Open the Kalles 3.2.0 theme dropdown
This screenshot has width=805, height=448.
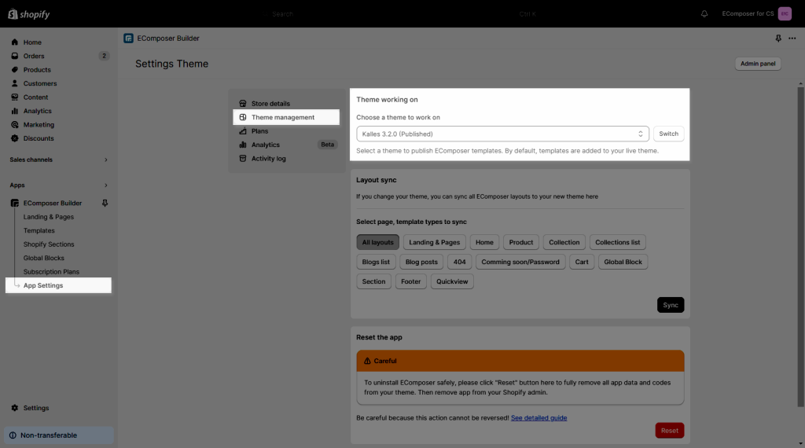pos(502,134)
